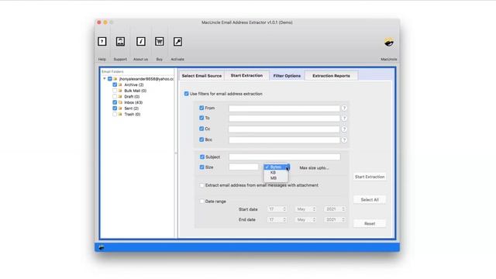This screenshot has height=279, width=496.
Task: Collapse the yahoo account tree node
Action: [105, 78]
